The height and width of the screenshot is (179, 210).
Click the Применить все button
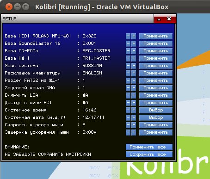[x=149, y=147]
